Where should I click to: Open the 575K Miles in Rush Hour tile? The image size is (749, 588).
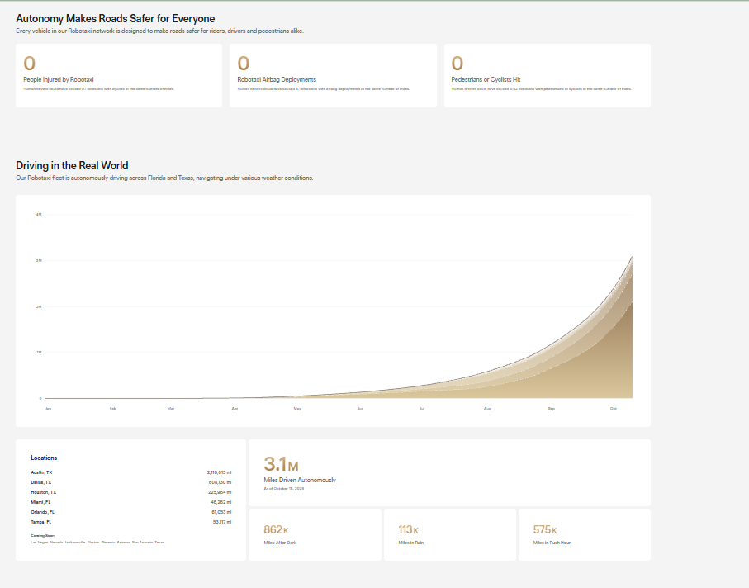pyautogui.click(x=585, y=534)
